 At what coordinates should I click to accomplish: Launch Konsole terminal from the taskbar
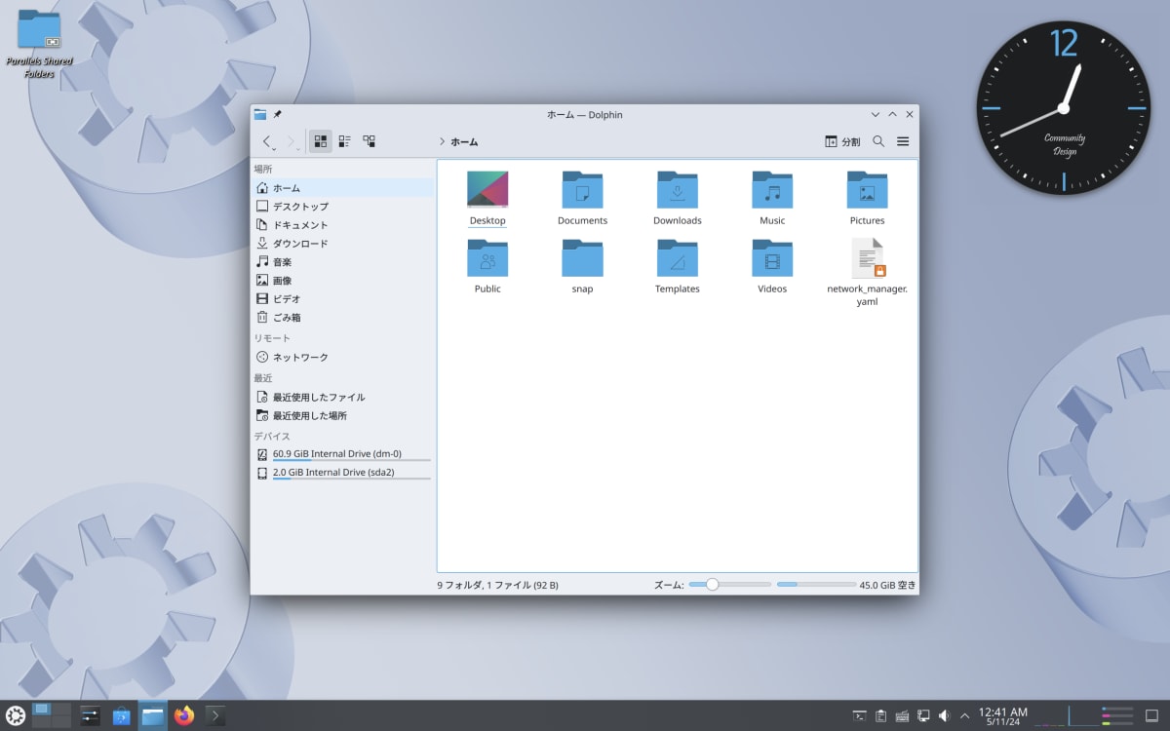(x=215, y=716)
